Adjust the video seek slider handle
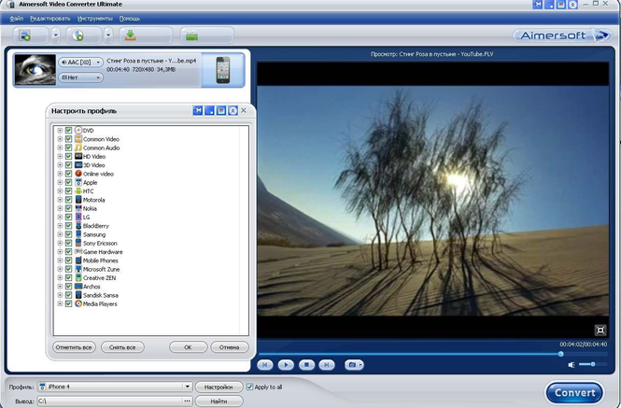Image resolution: width=621 pixels, height=408 pixels. click(x=561, y=354)
